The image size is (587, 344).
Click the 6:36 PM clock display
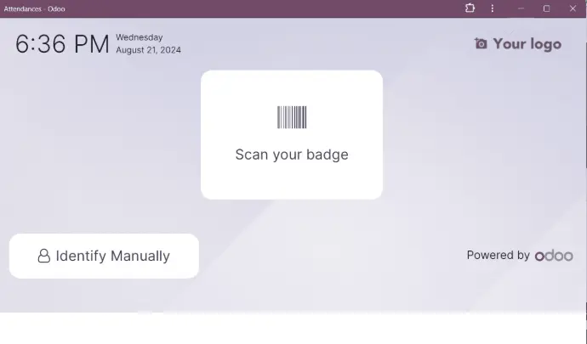[62, 44]
